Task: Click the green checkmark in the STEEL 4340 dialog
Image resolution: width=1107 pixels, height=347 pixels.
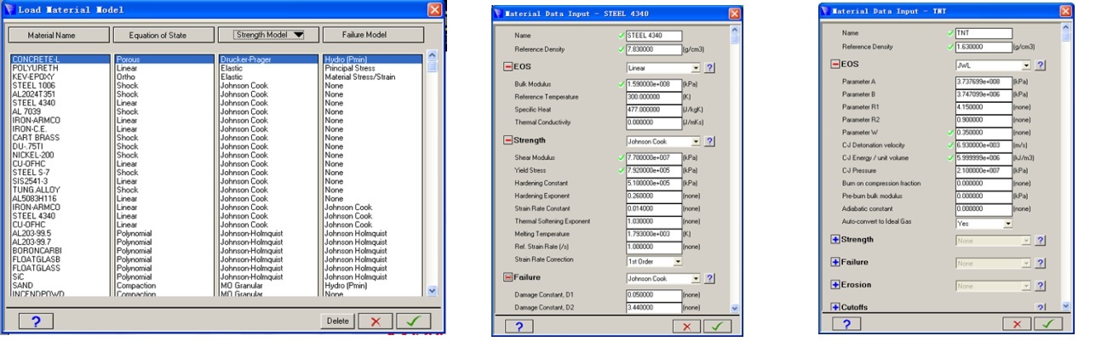Action: [717, 326]
